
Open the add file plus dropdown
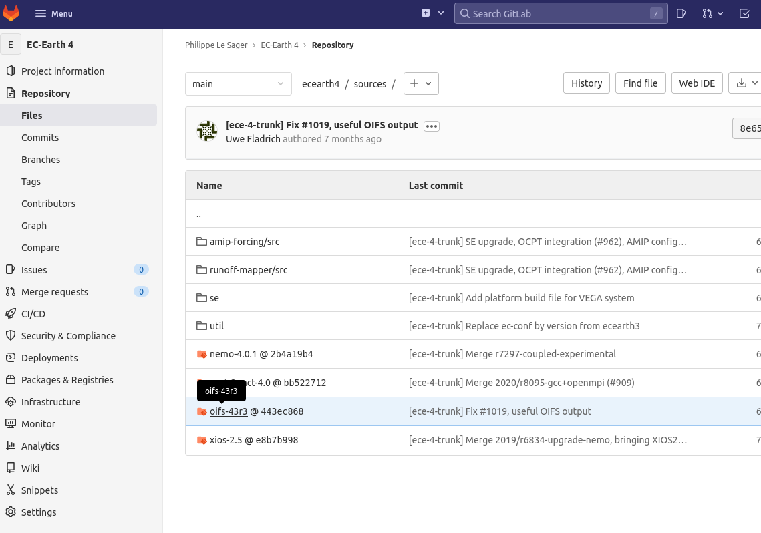tap(421, 83)
